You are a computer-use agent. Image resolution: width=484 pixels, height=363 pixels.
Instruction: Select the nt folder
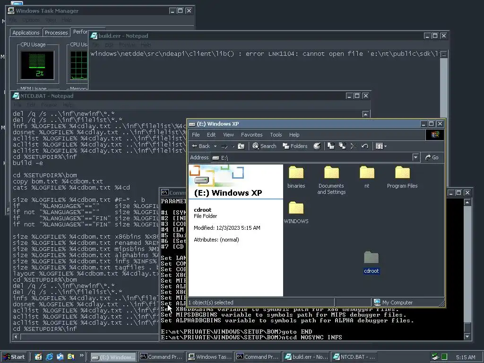pos(367,177)
